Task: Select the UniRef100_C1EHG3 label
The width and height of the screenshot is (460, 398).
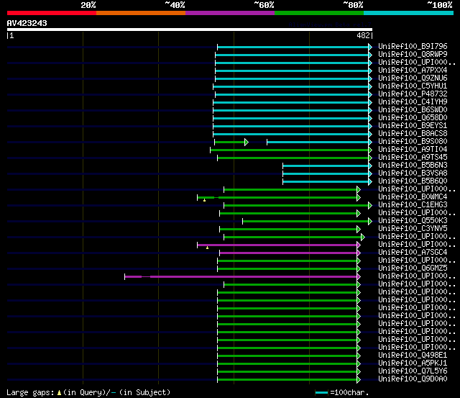Action: 413,205
